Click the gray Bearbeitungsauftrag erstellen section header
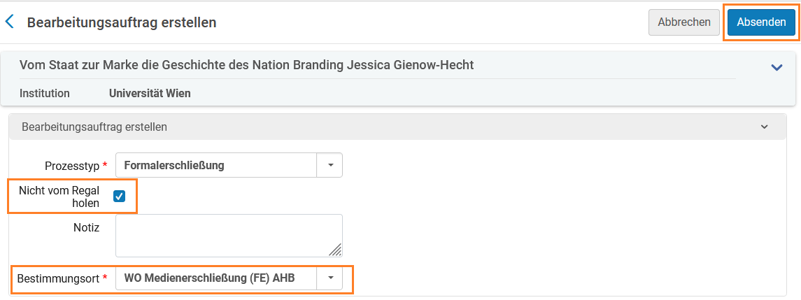801x300 pixels. [397, 127]
